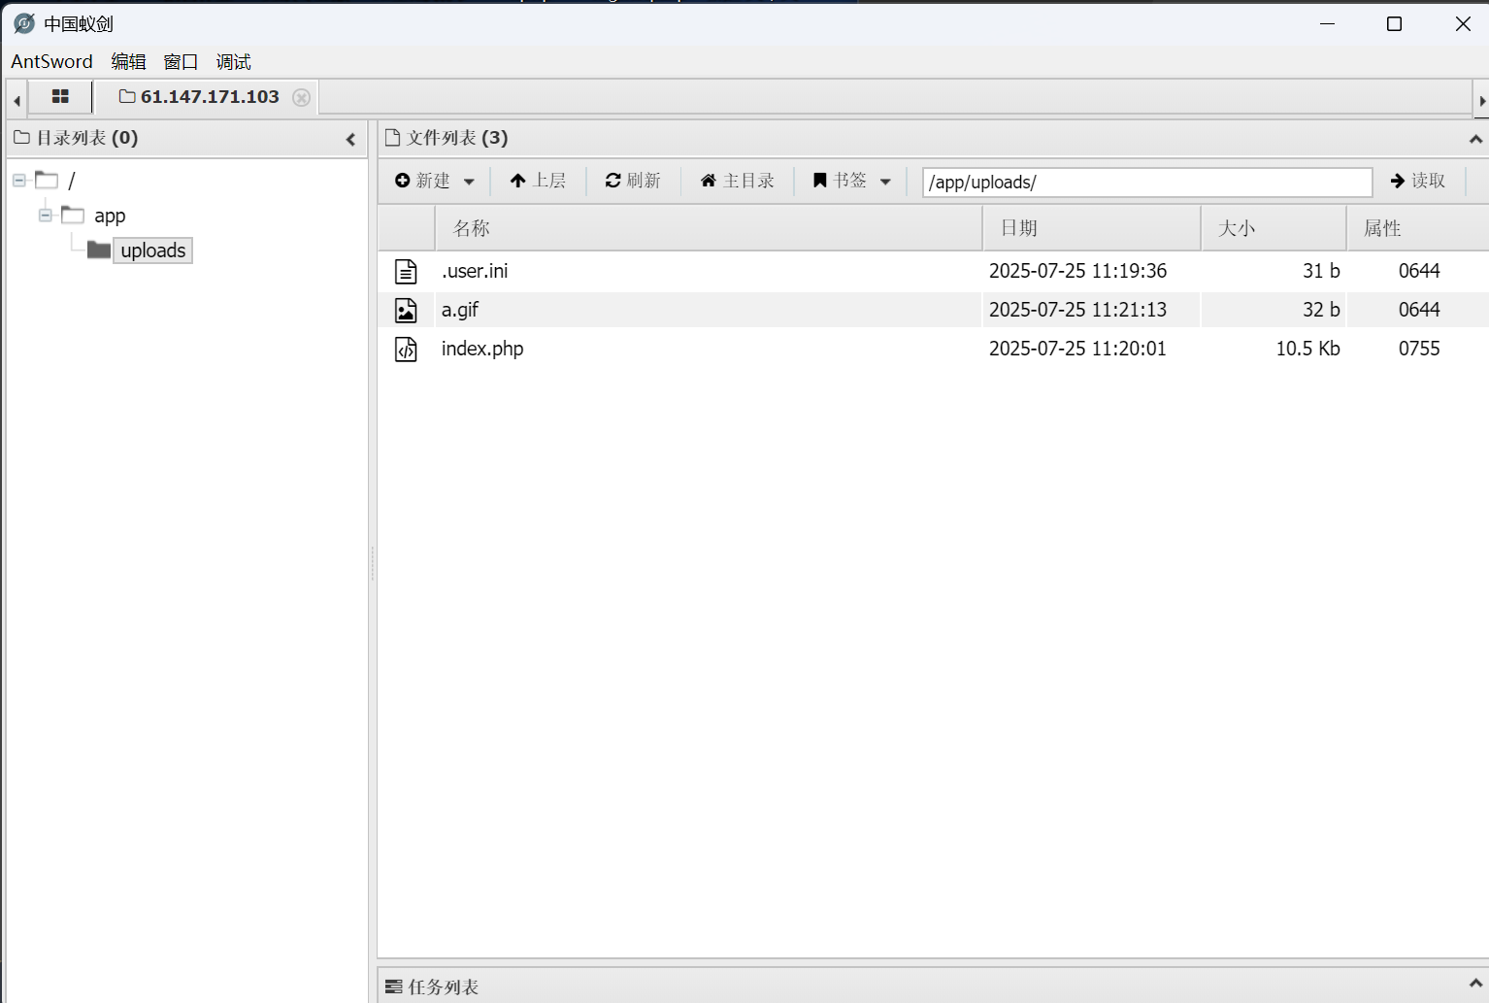Viewport: 1489px width, 1003px height.
Task: Go to home directory via 主目录 icon
Action: (708, 180)
